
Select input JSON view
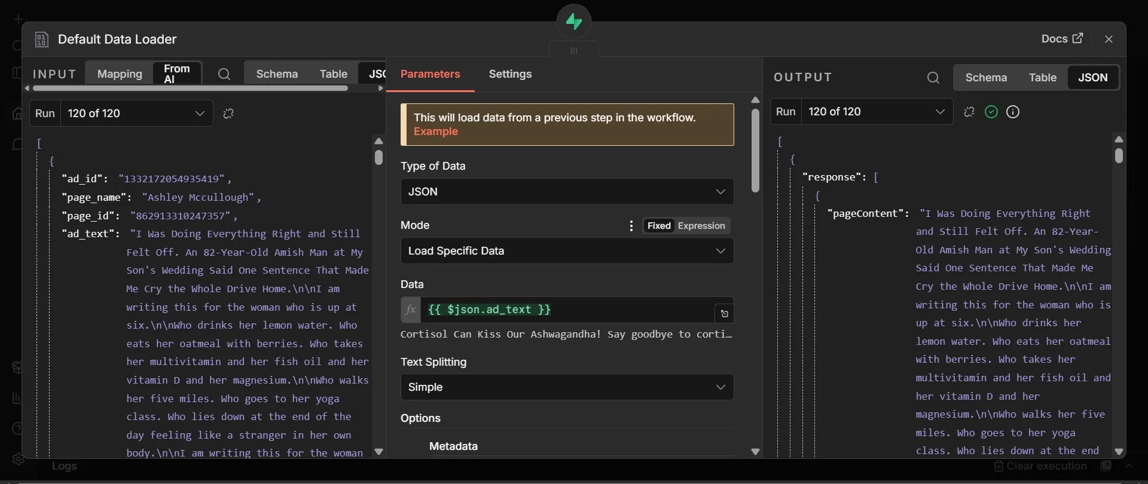(373, 74)
